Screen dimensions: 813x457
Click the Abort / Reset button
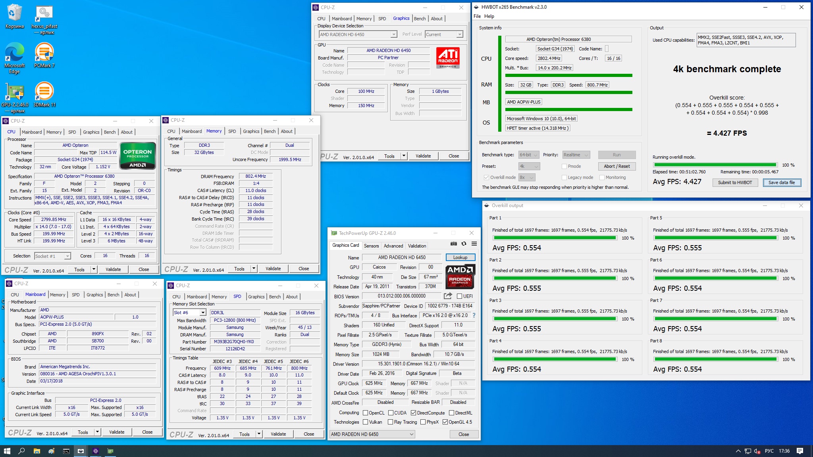(616, 166)
